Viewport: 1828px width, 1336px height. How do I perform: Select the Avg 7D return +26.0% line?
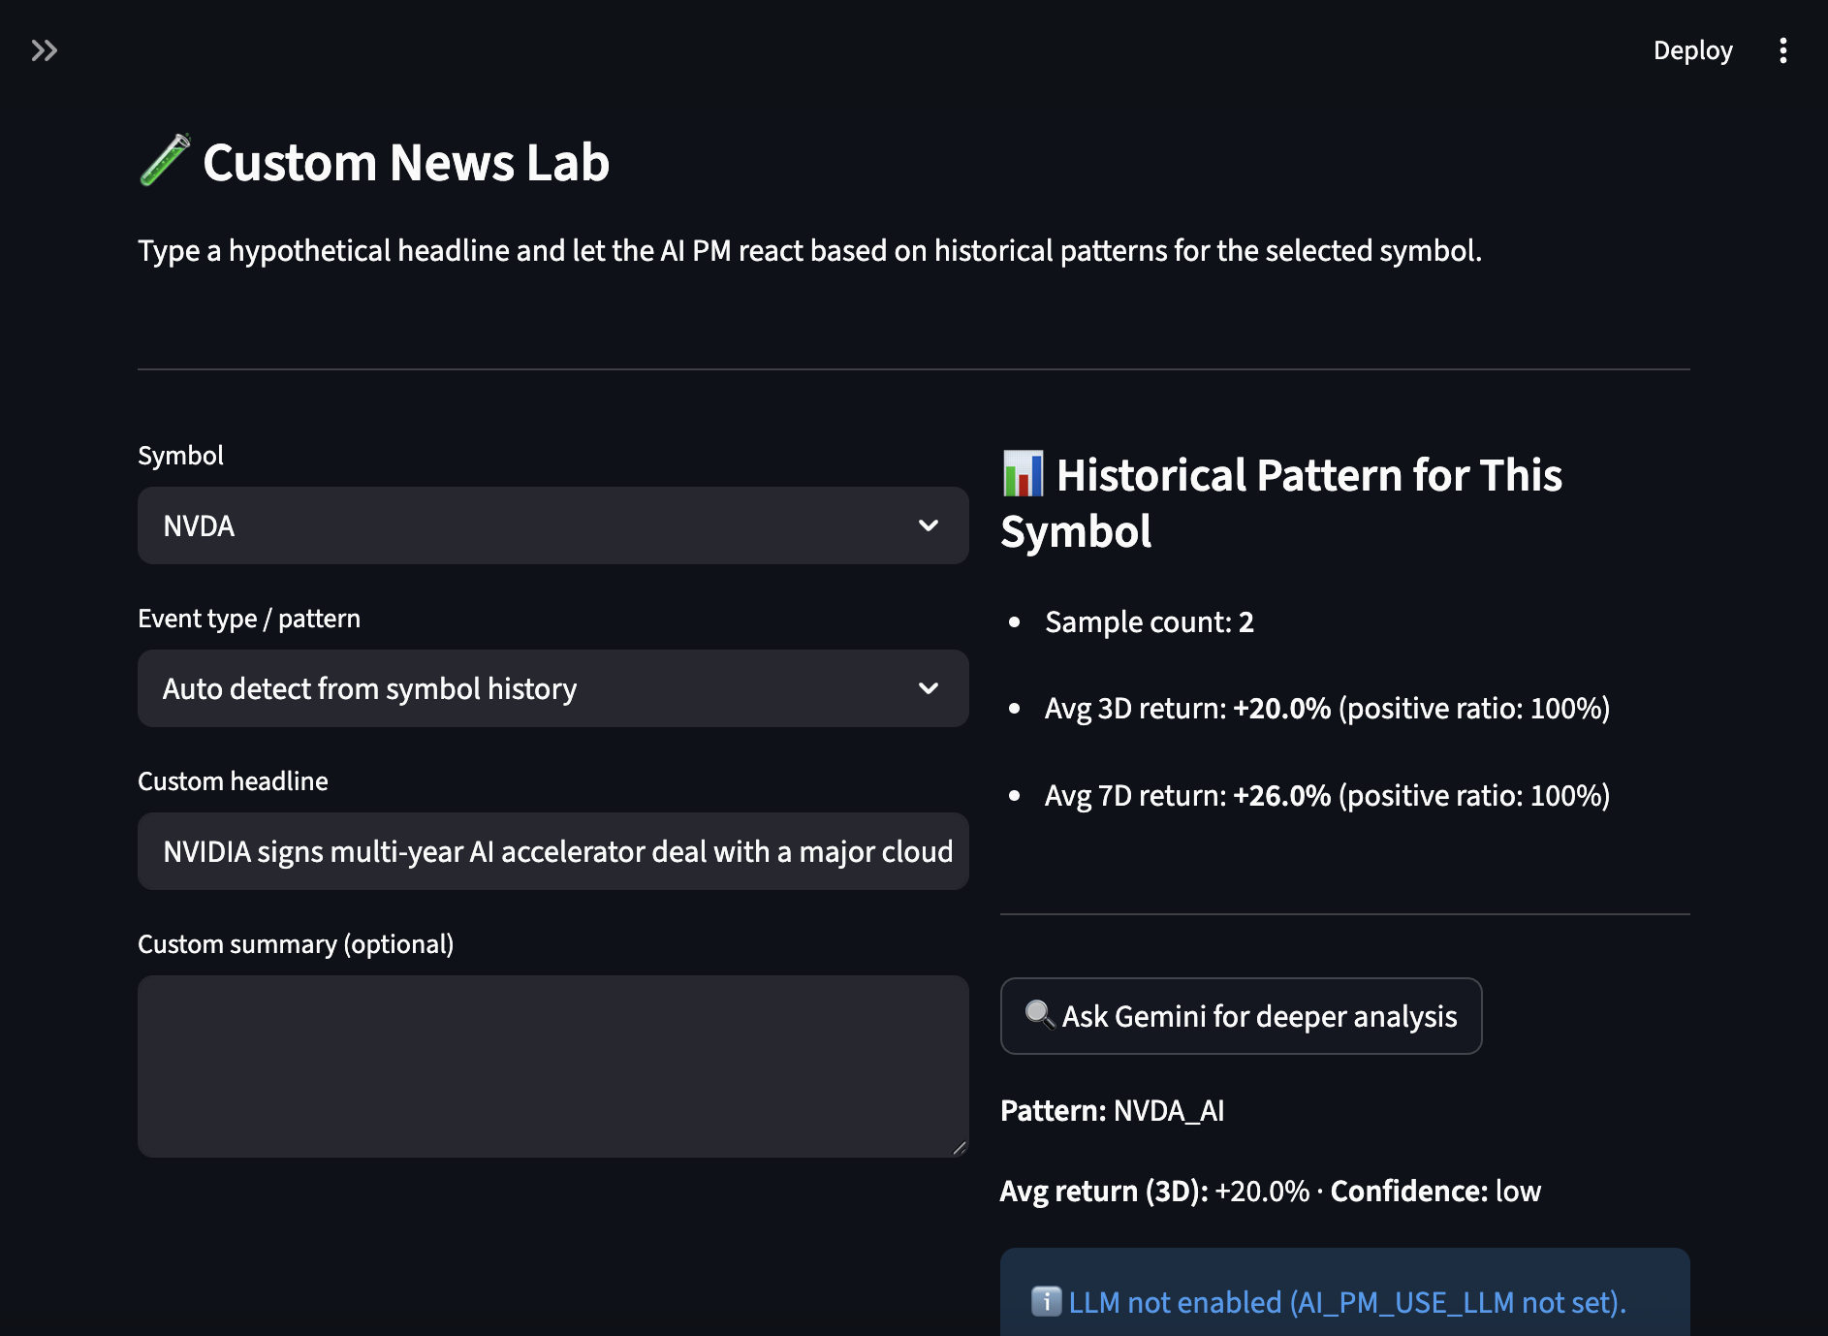[1327, 796]
